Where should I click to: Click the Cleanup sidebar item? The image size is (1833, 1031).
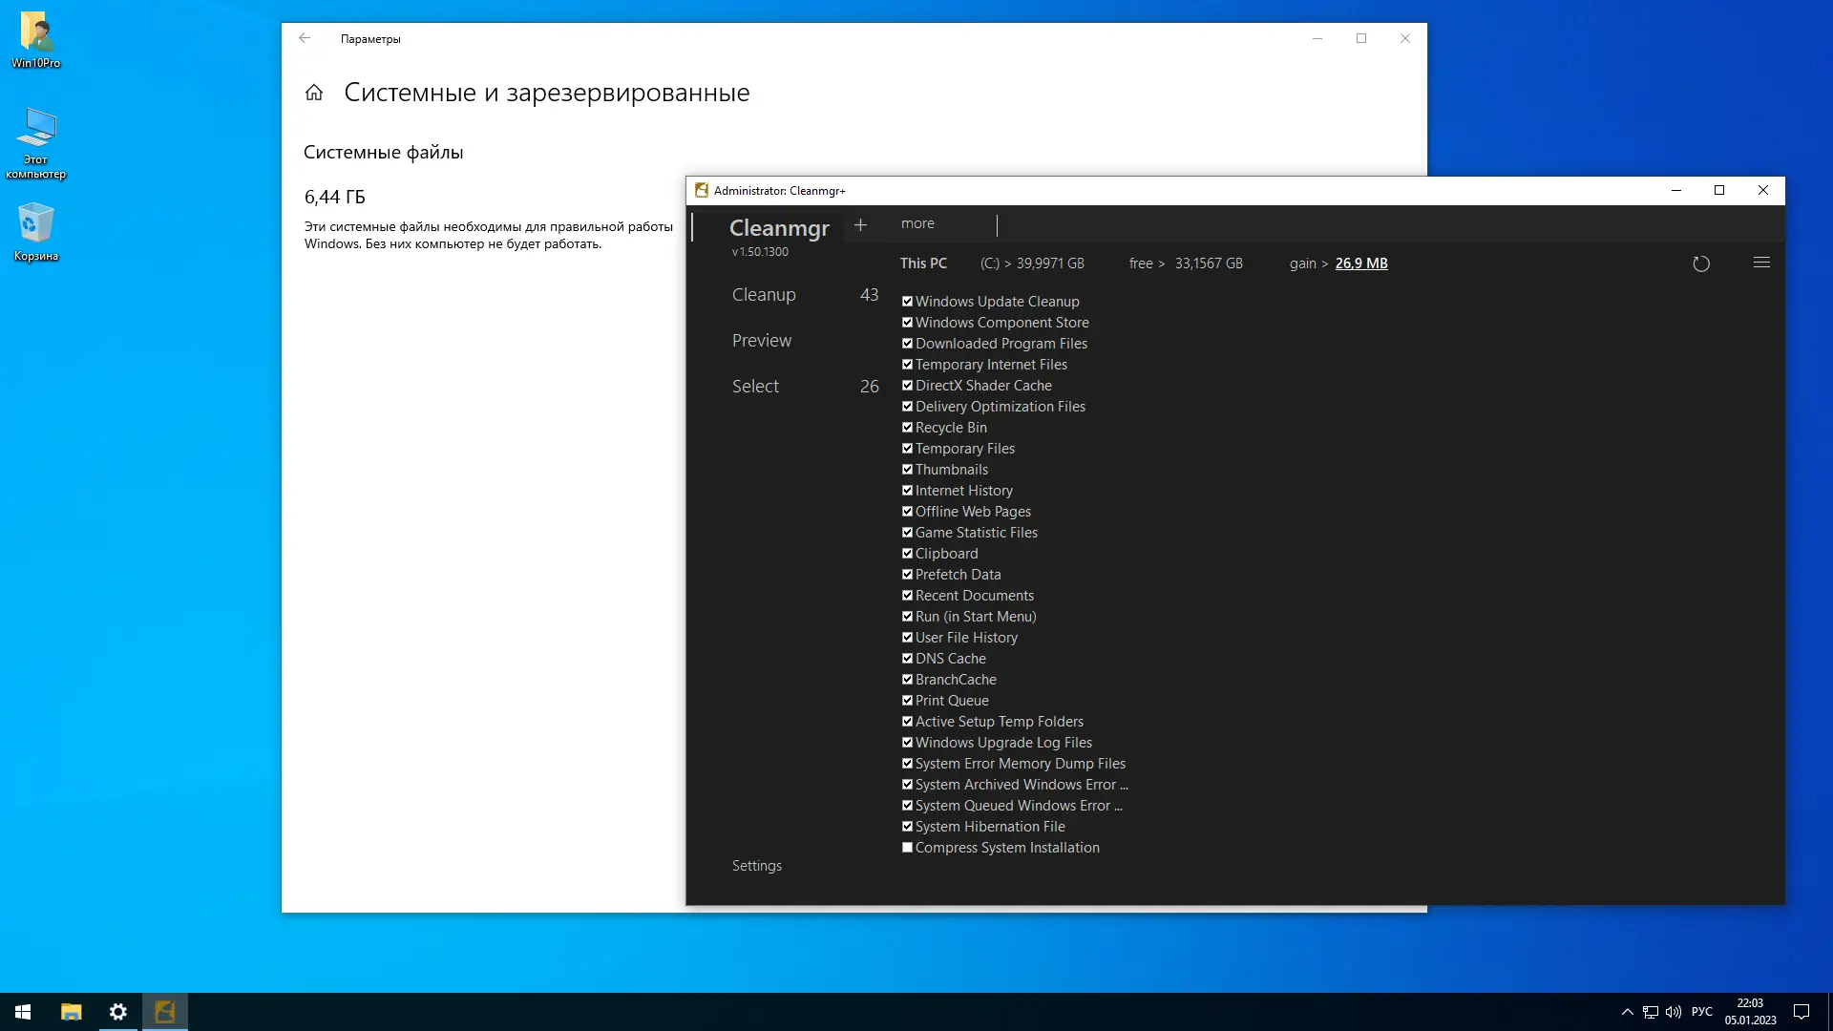click(764, 295)
